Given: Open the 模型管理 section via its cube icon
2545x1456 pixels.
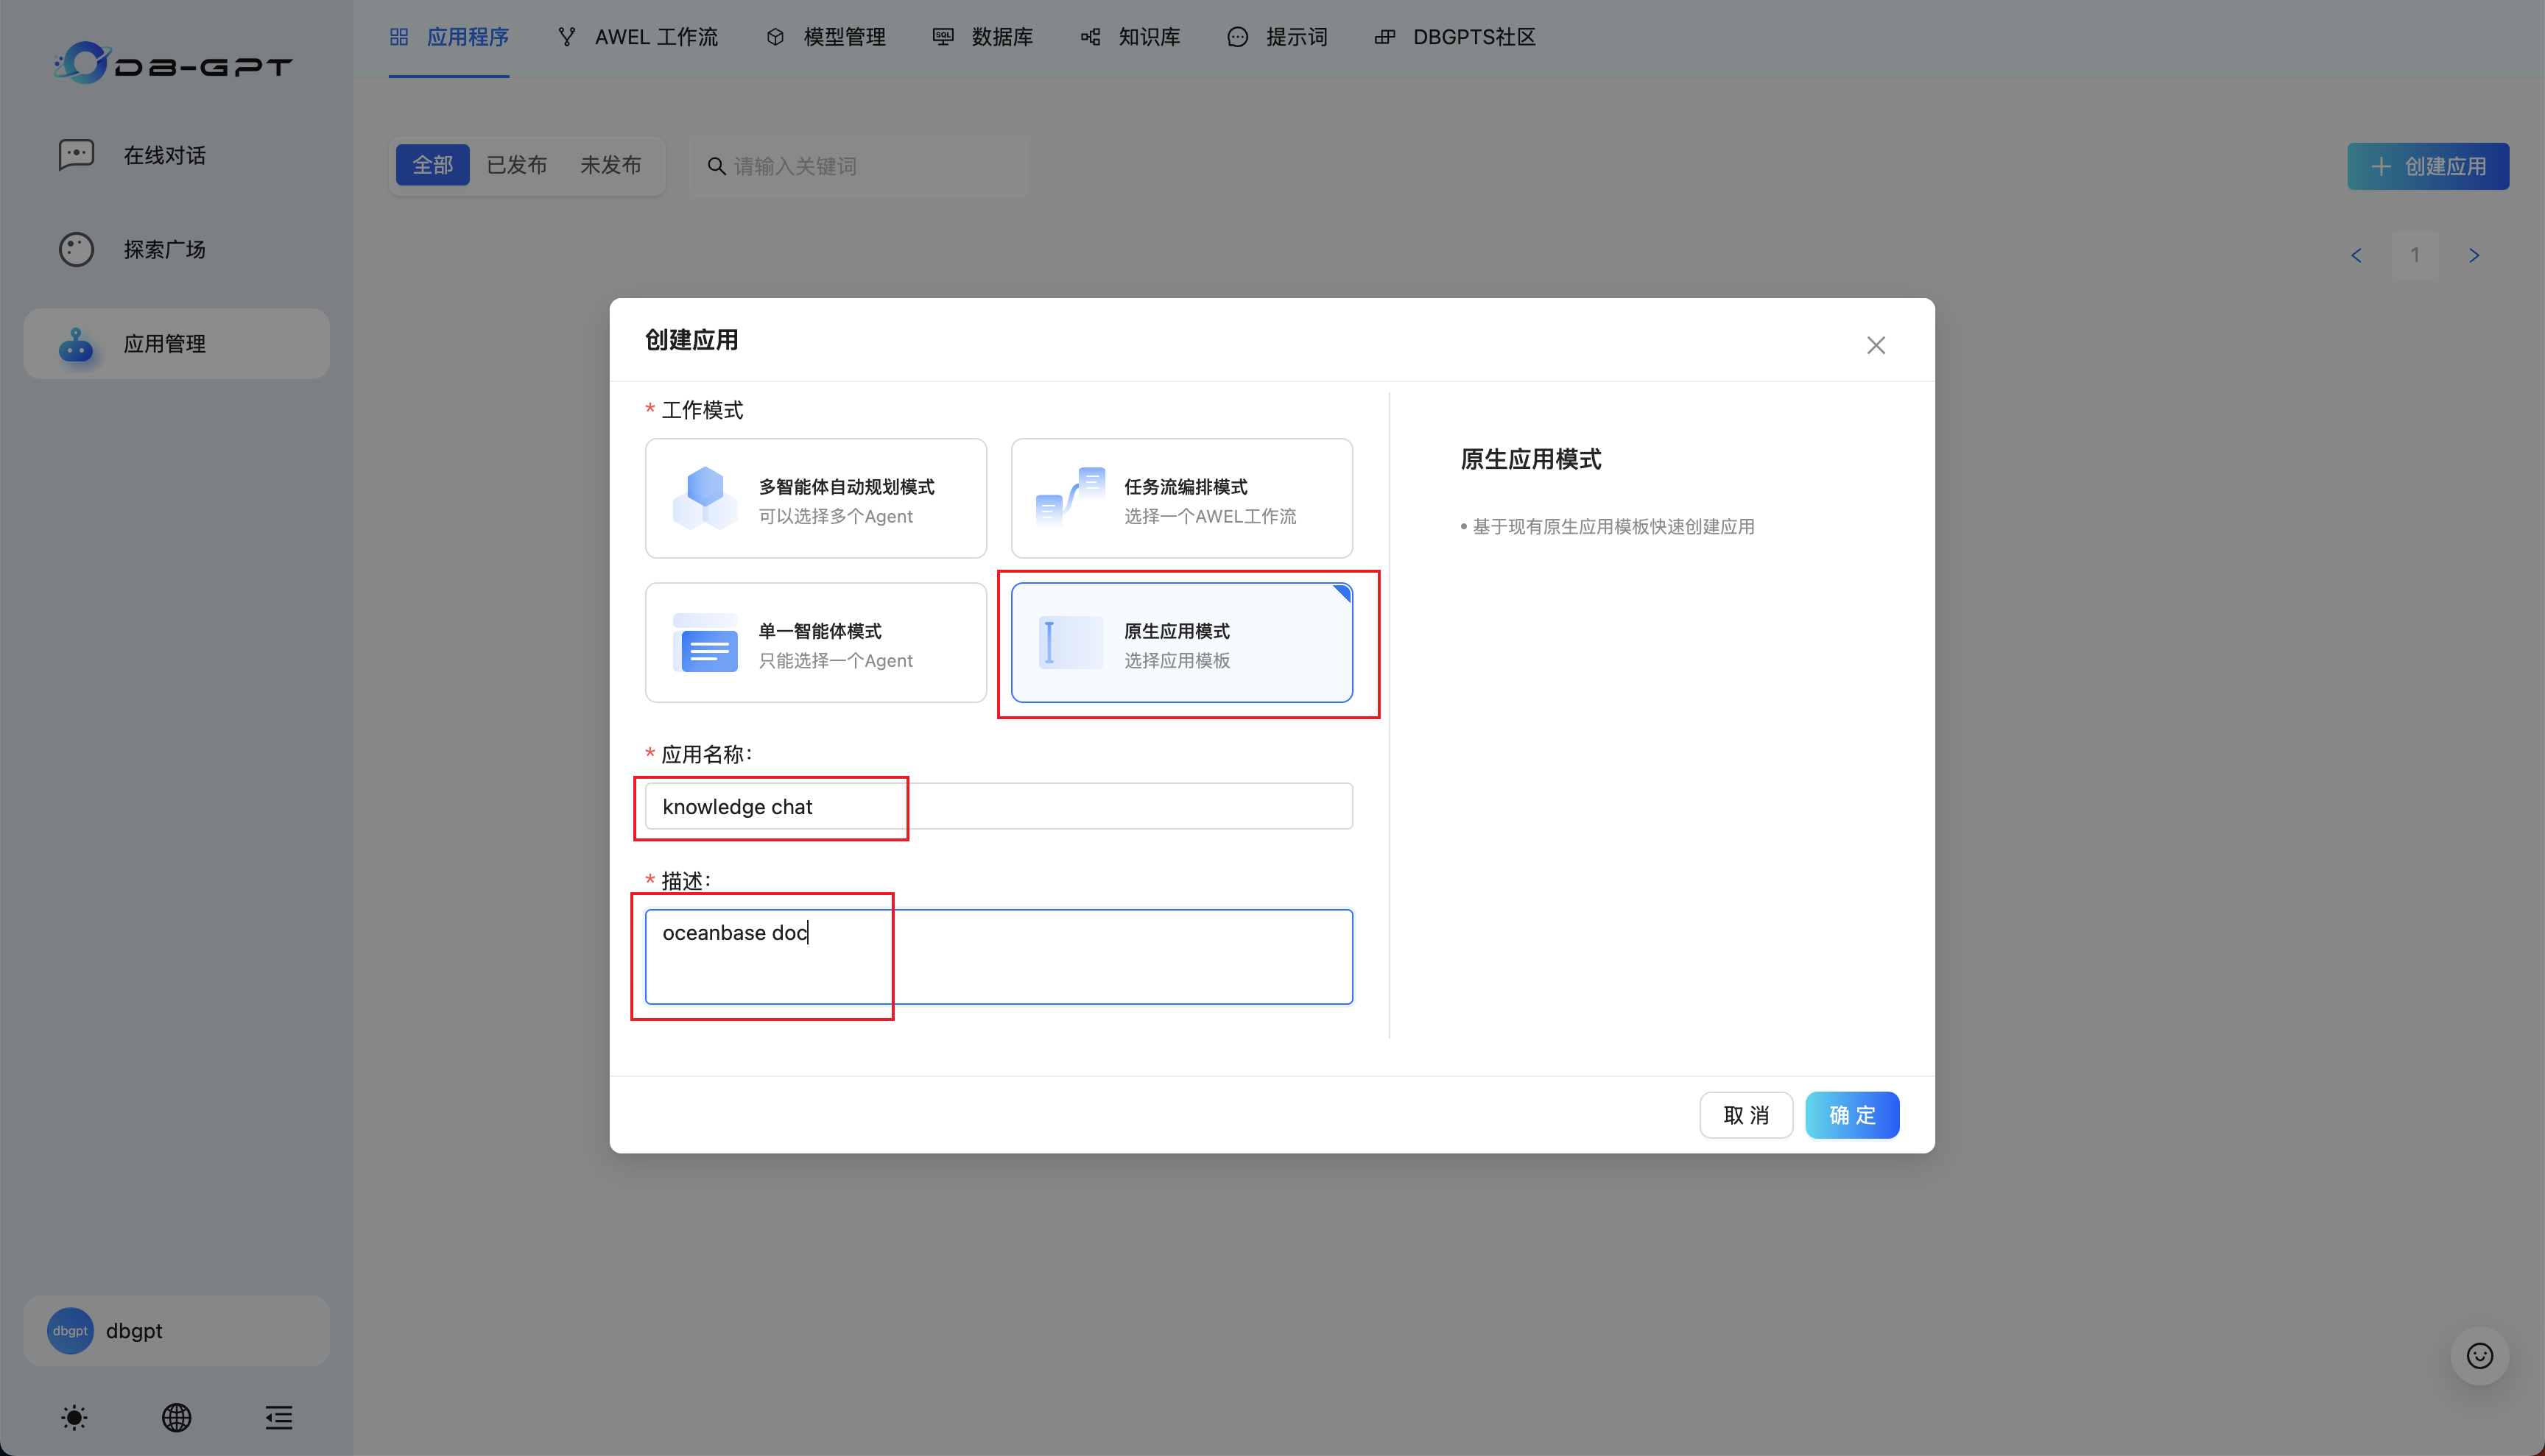Looking at the screenshot, I should tap(776, 37).
